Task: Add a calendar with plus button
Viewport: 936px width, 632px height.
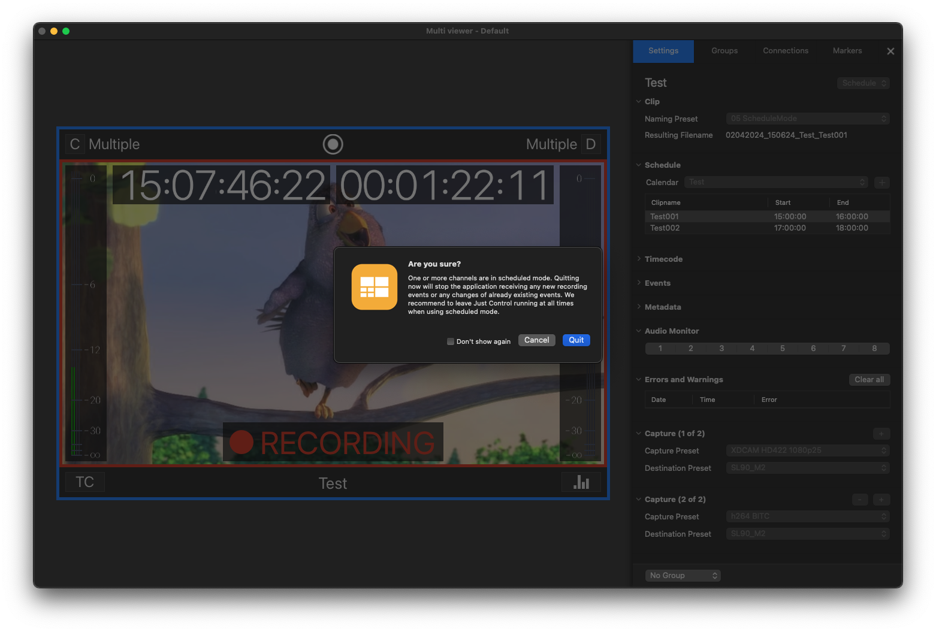Action: point(881,182)
